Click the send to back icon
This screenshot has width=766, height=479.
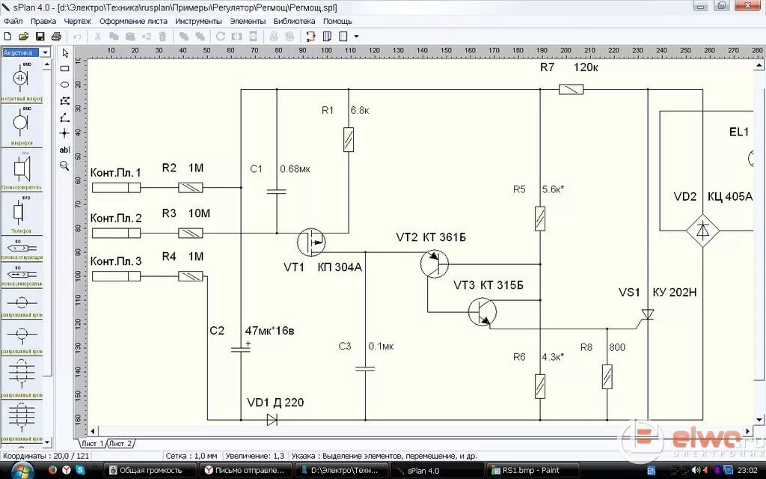pyautogui.click(x=200, y=36)
